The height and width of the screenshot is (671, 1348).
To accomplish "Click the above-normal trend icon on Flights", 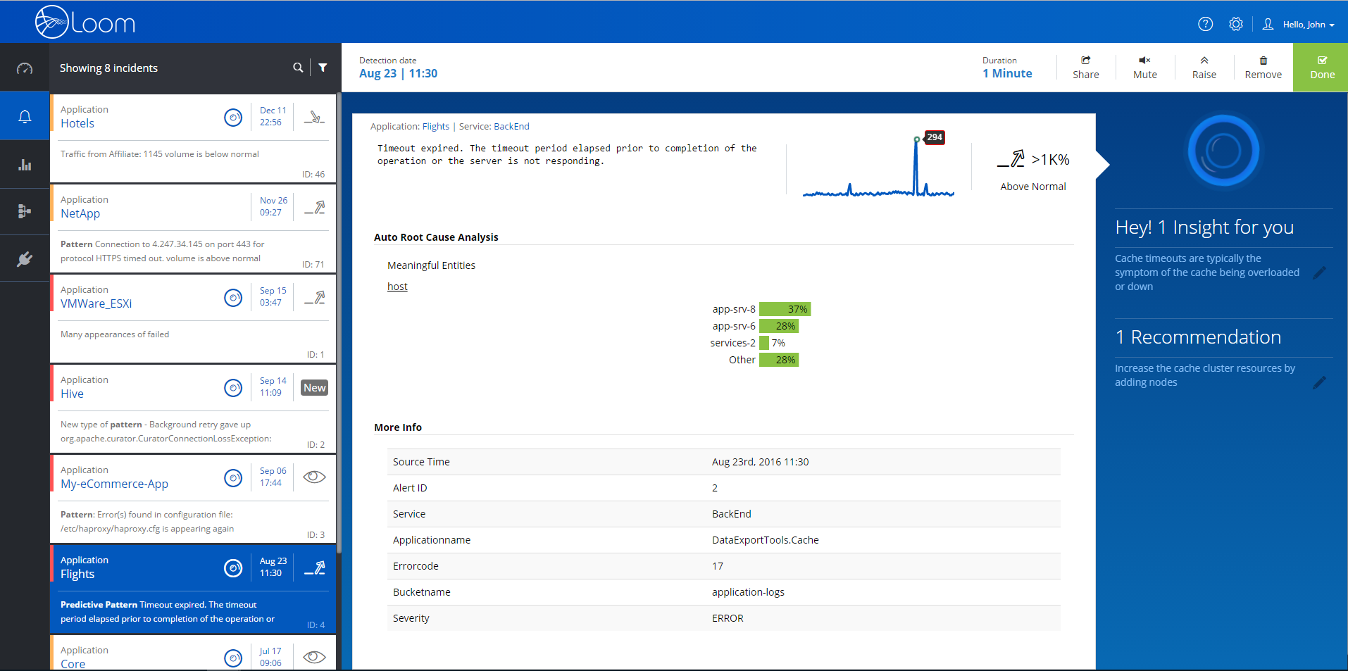I will pos(314,567).
